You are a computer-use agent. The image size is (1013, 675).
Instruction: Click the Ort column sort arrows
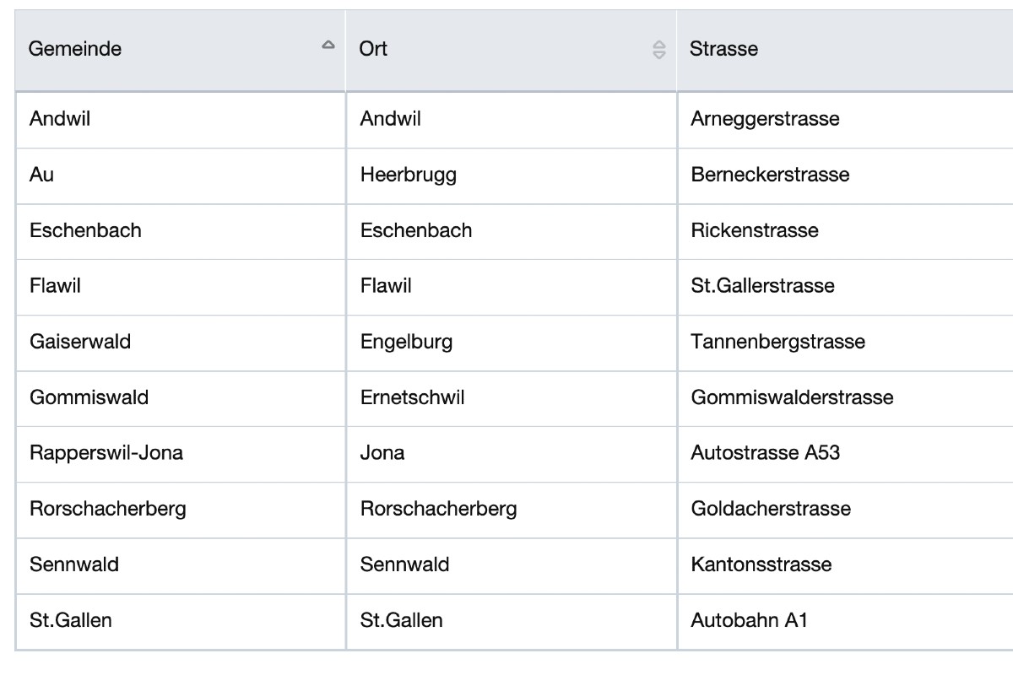pos(659,50)
